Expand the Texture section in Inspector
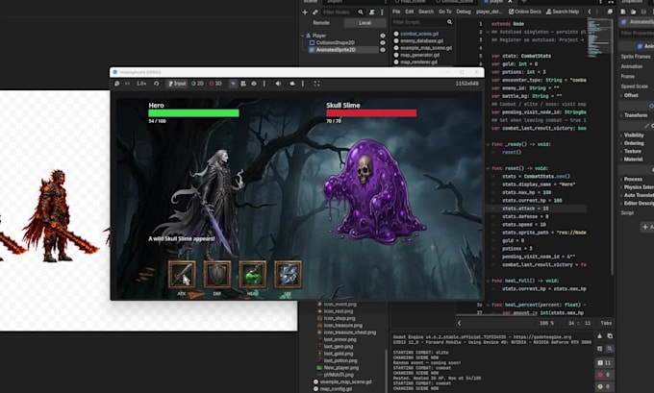 pyautogui.click(x=632, y=151)
